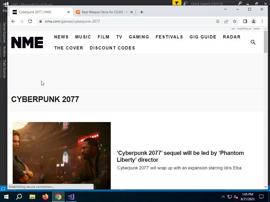Click the article subtitle about Idris Elba
Viewport: 270px width, 202px height.
(179, 168)
